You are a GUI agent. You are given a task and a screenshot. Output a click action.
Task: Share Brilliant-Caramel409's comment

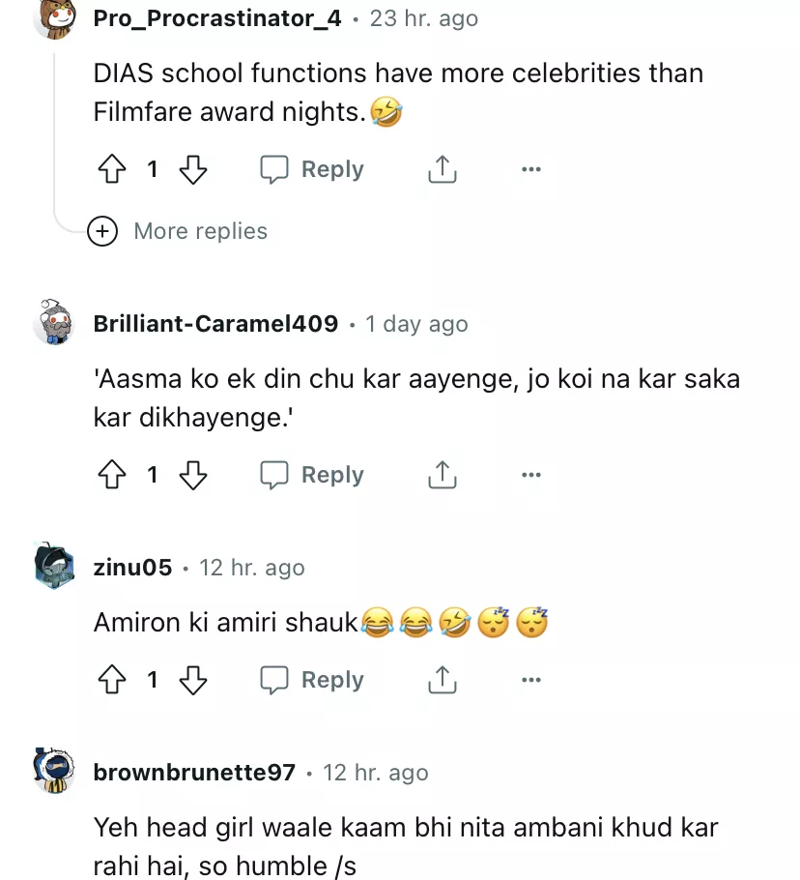pos(442,475)
